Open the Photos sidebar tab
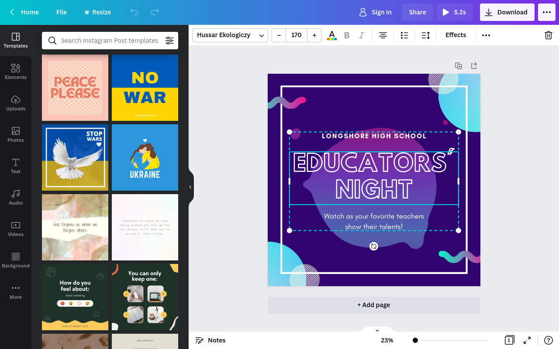Viewport: 559px width, 349px height. coord(16,134)
